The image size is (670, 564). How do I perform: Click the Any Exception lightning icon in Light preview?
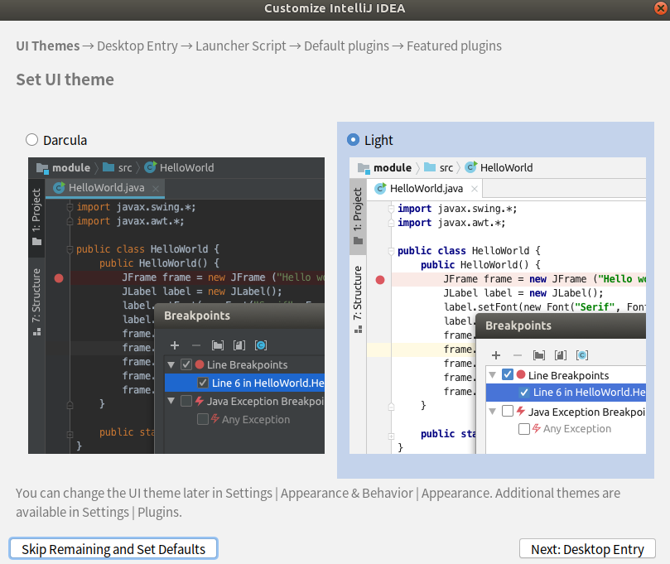point(537,428)
